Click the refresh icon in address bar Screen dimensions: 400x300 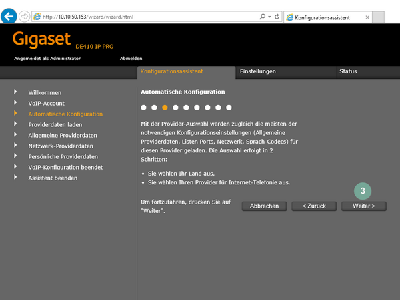(277, 16)
